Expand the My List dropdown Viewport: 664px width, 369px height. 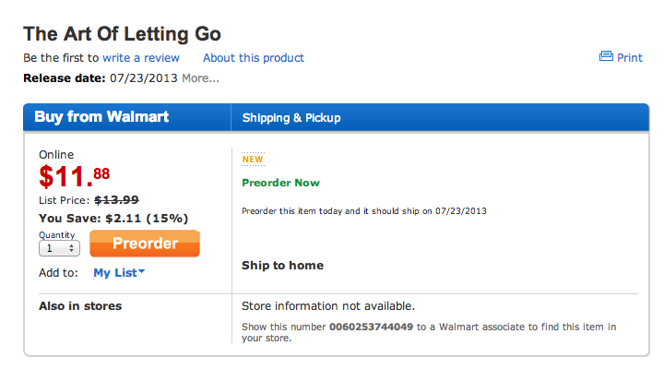tap(119, 273)
